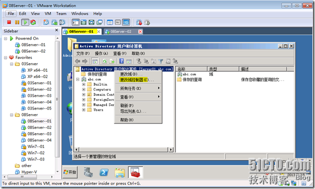Open the VMware File menu

point(11,13)
